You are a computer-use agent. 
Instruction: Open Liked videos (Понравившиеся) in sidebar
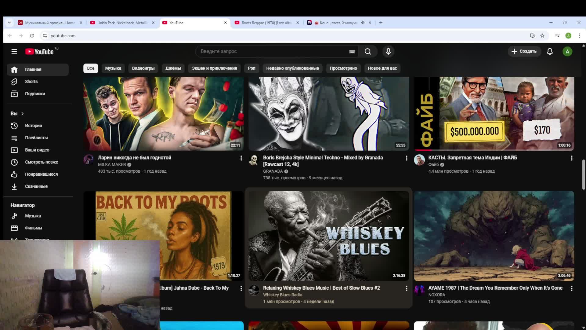(41, 174)
